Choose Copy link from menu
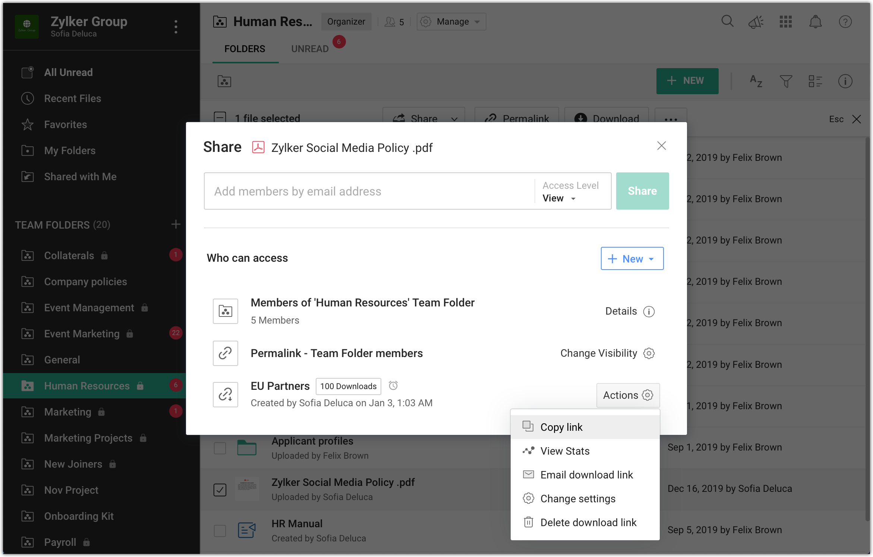Image resolution: width=873 pixels, height=557 pixels. click(561, 427)
